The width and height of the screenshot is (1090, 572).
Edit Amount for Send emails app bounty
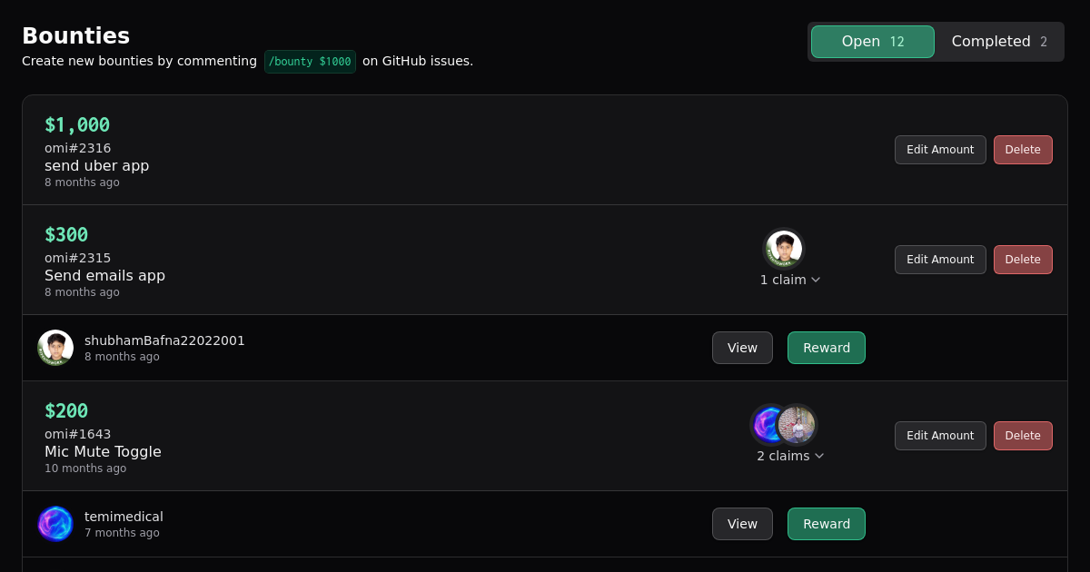(940, 260)
